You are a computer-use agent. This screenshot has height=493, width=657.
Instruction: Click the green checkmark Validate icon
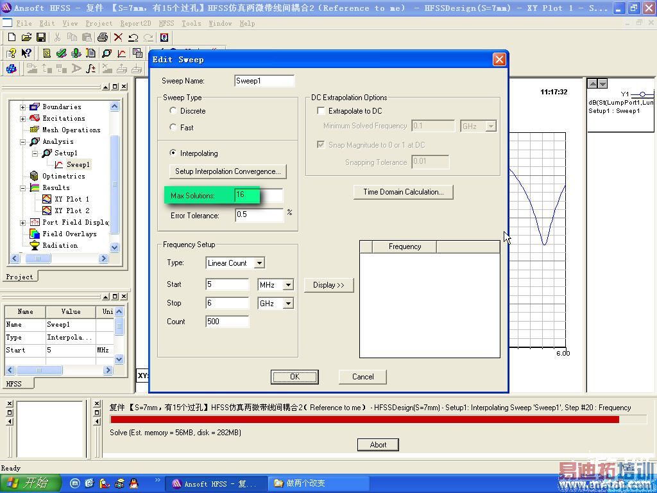click(61, 53)
